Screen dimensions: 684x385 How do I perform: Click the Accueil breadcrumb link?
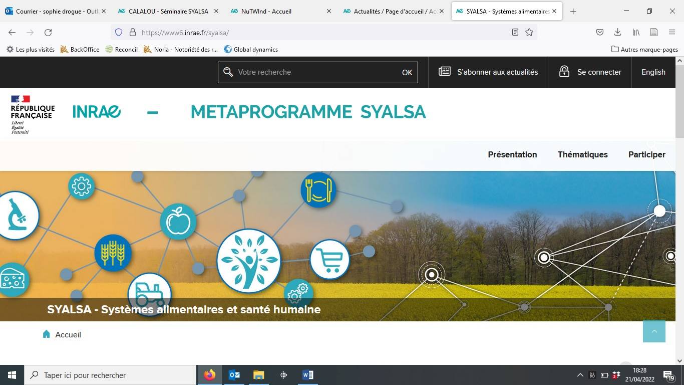(68, 334)
